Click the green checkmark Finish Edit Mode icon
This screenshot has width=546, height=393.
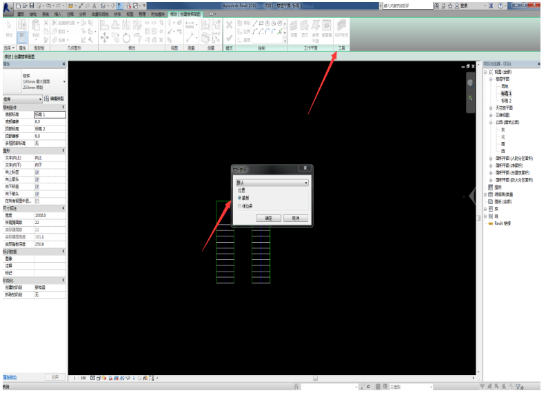(230, 38)
